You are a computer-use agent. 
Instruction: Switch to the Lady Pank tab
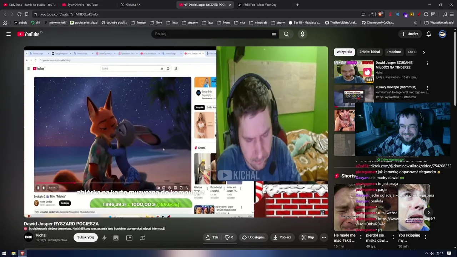click(x=30, y=5)
